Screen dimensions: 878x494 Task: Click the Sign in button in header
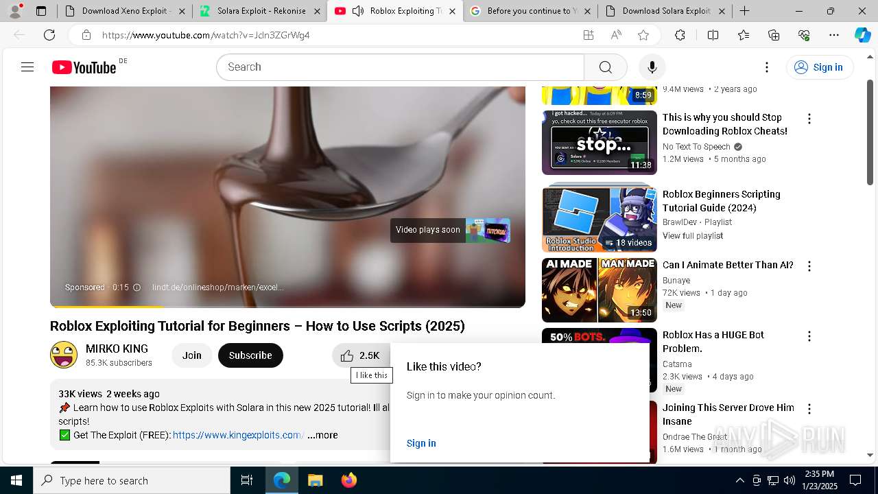click(x=819, y=67)
